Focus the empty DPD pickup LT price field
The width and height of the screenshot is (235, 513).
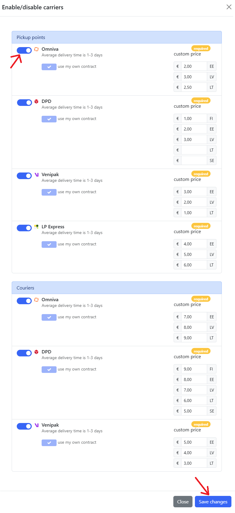194,150
